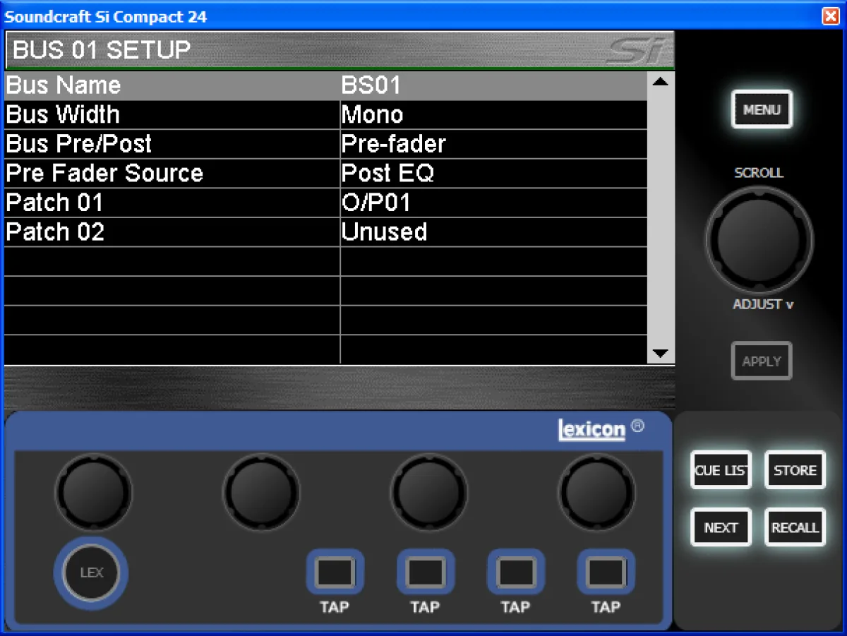Select the Pre-fader value
This screenshot has height=636, width=847.
394,144
